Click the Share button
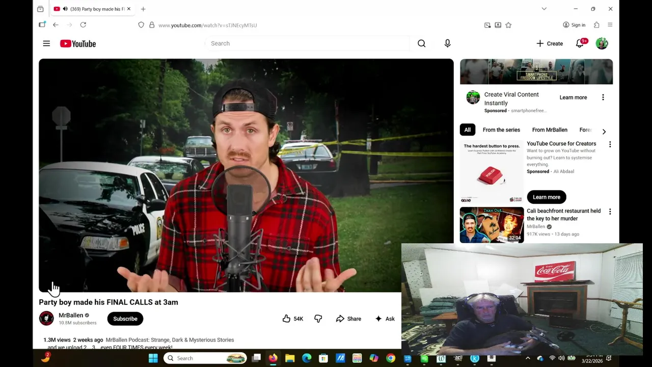The image size is (652, 367). (349, 319)
